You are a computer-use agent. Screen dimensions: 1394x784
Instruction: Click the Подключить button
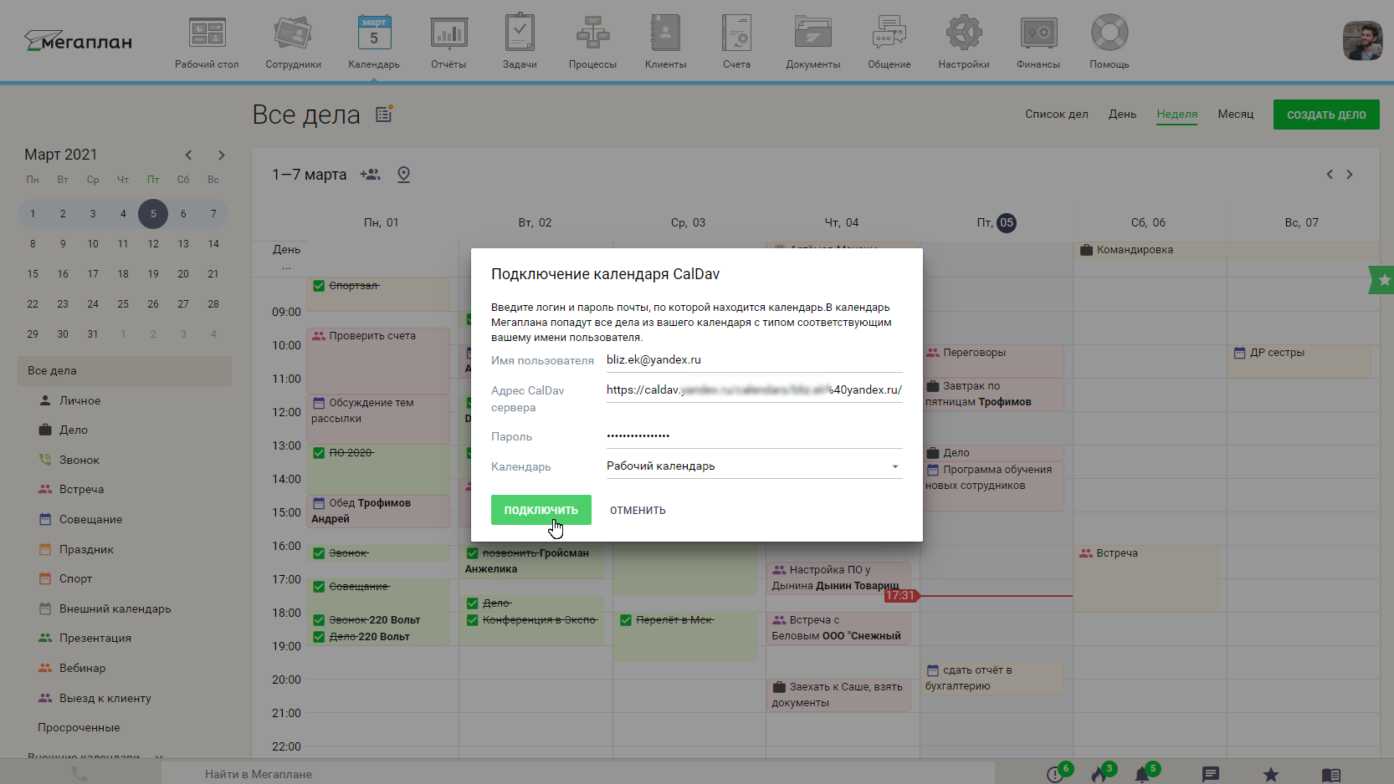pos(541,510)
